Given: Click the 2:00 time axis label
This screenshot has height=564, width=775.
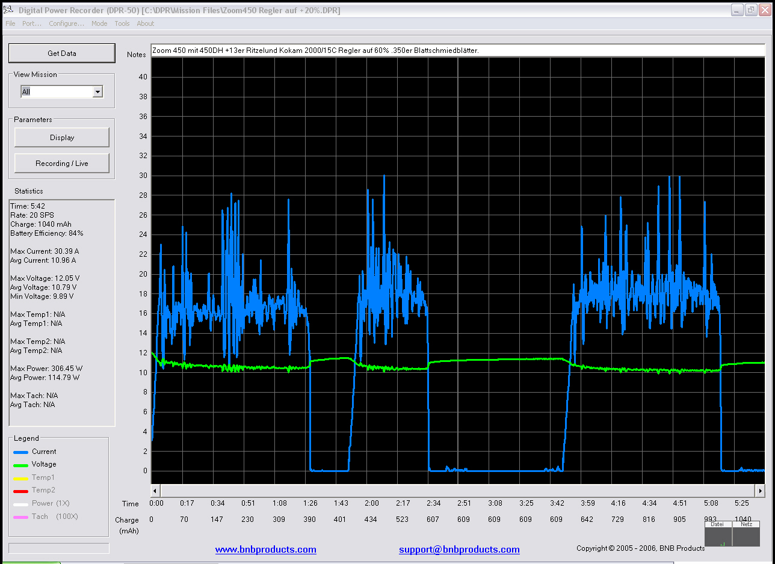Looking at the screenshot, I should tap(371, 503).
